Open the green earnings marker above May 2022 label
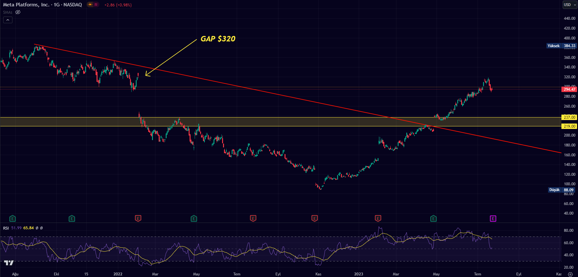 click(x=194, y=218)
